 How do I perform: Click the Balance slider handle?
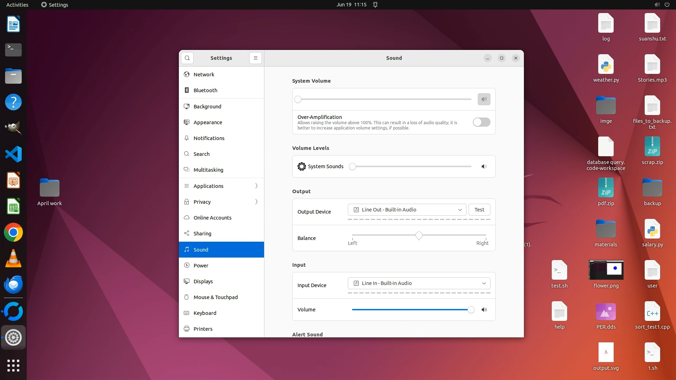(x=419, y=235)
